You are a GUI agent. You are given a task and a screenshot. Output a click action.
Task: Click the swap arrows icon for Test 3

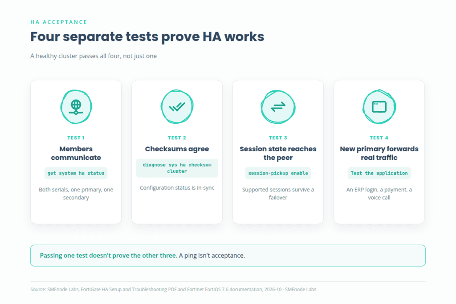pyautogui.click(x=278, y=107)
